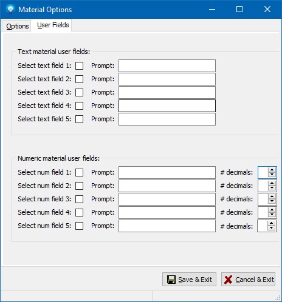This screenshot has height=302, width=282.
Task: Decrease decimals for num field 2
Action: 272,188
